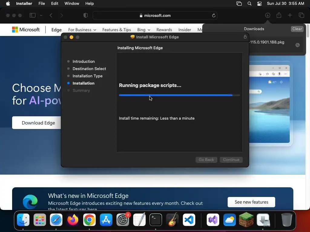Screen dimensions: 310x232
Task: Open Safari privacy report shield icon
Action: (x=86, y=15)
